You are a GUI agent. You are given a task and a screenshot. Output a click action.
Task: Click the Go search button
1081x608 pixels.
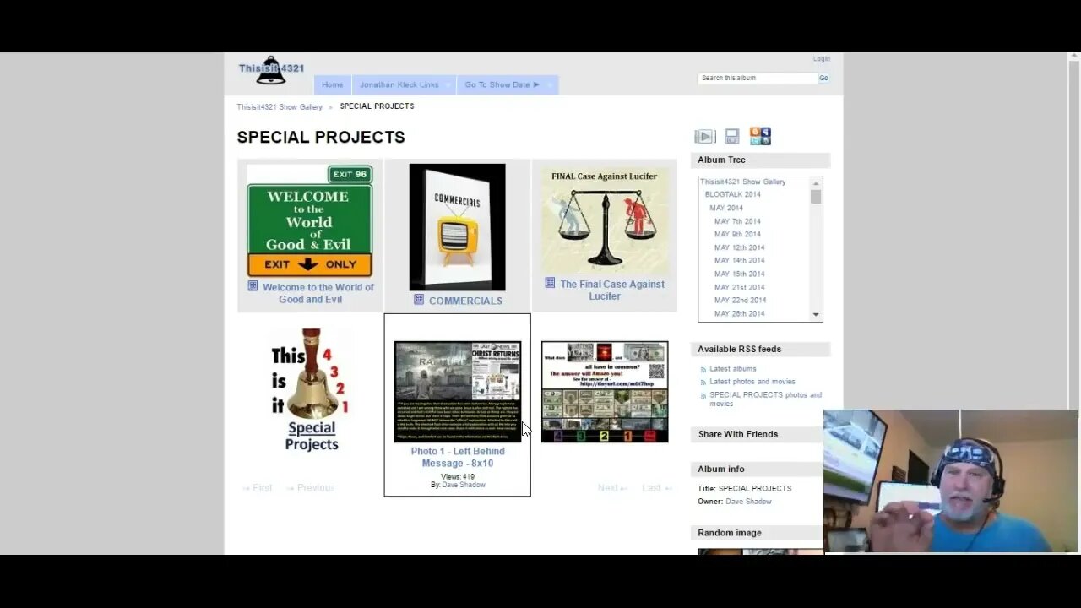click(x=823, y=78)
